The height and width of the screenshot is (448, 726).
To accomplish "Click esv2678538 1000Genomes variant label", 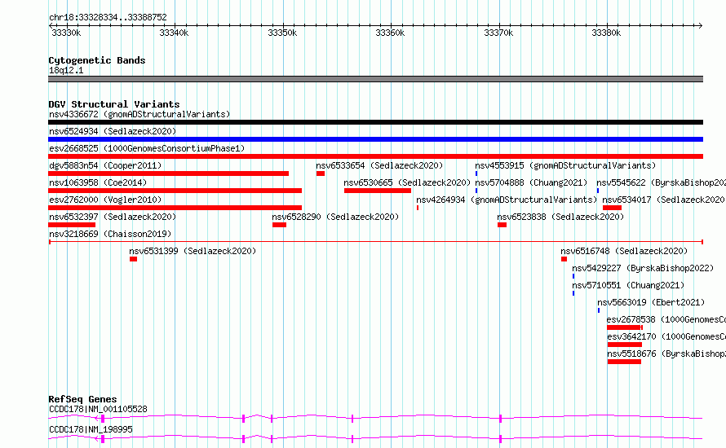I will coord(666,319).
